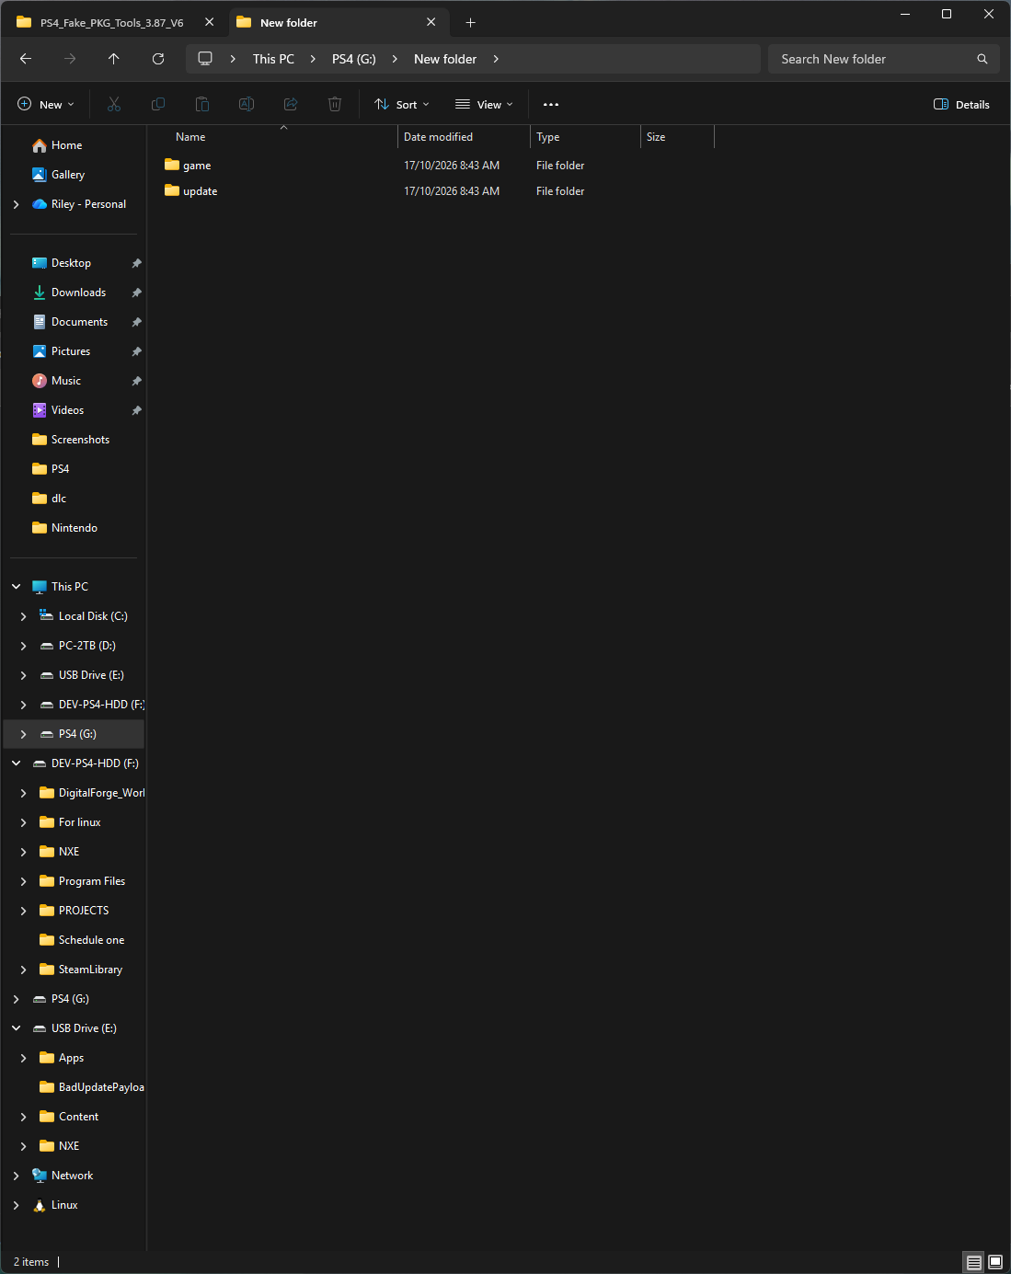Screen dimensions: 1011x1274
Task: Select the New folder tab
Action: tap(338, 23)
